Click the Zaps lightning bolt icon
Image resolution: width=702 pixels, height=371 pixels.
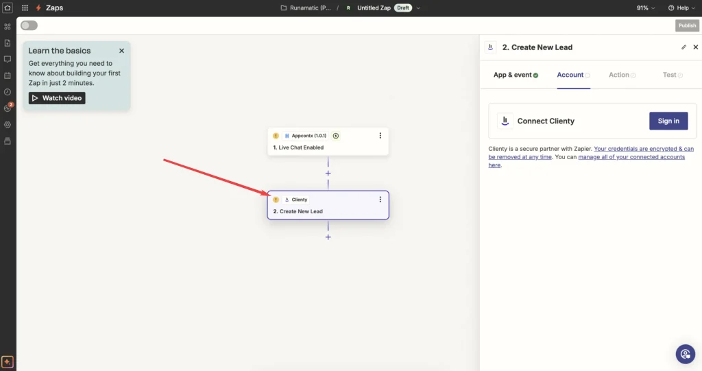38,8
